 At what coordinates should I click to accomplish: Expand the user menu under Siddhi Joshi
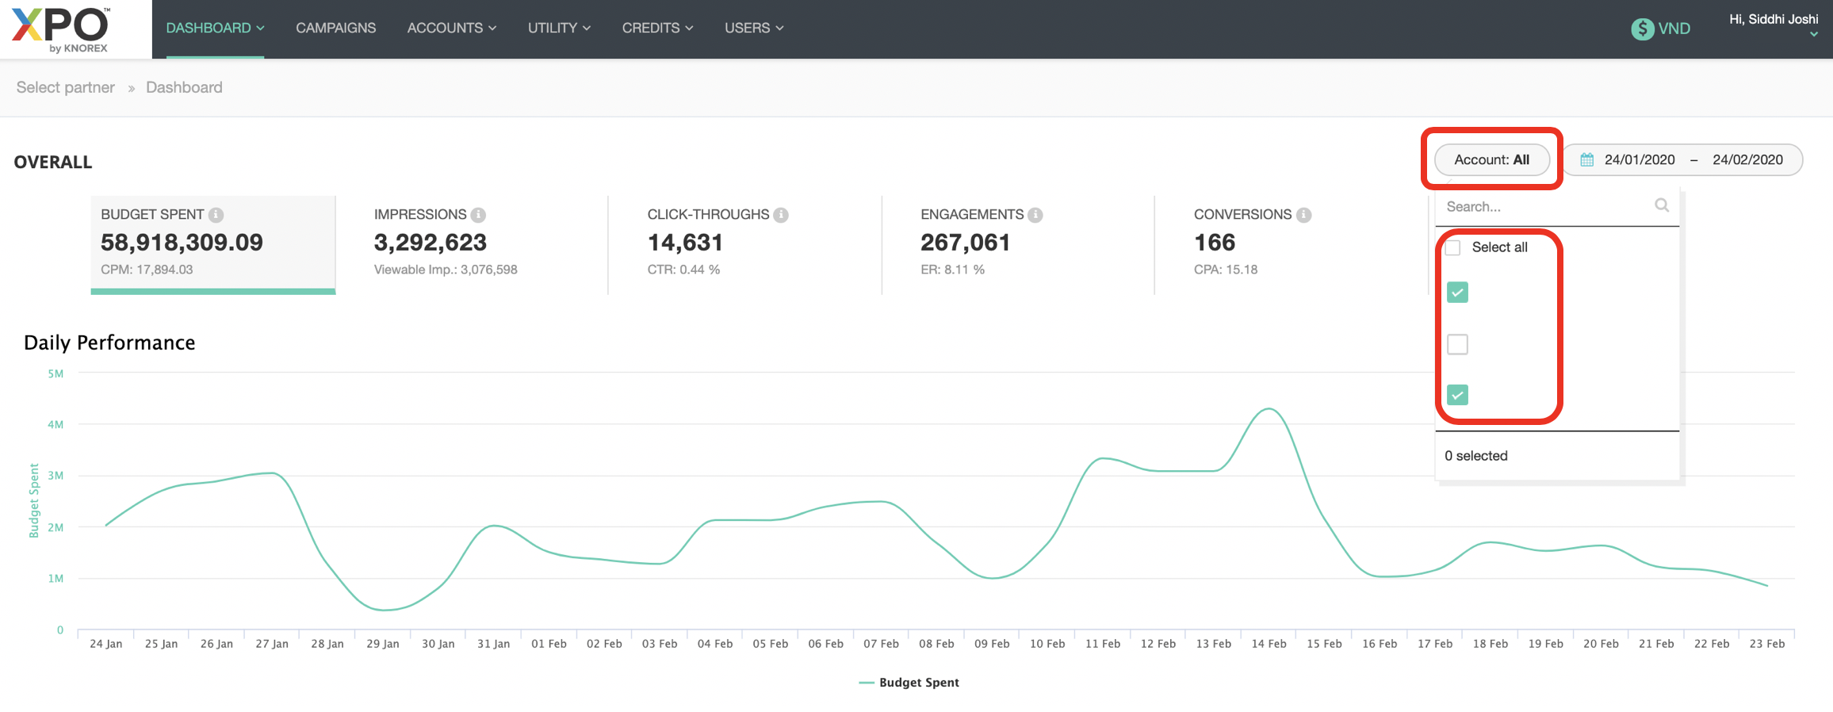click(1813, 34)
